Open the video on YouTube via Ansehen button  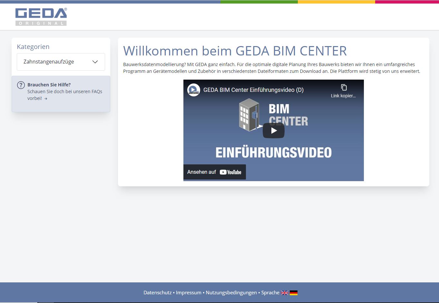tap(214, 172)
